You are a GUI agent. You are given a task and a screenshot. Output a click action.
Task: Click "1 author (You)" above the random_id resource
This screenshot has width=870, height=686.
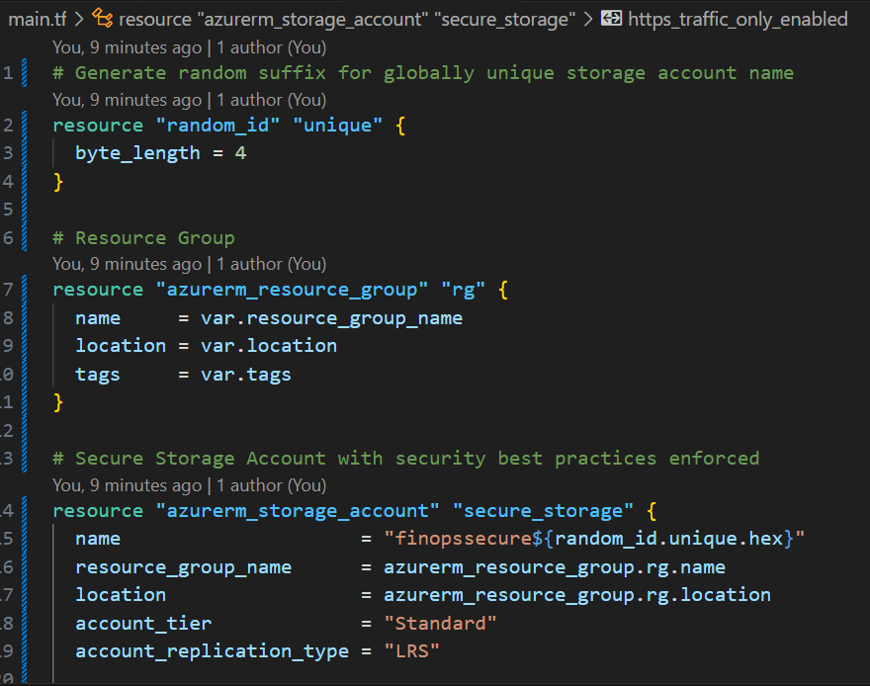271,100
